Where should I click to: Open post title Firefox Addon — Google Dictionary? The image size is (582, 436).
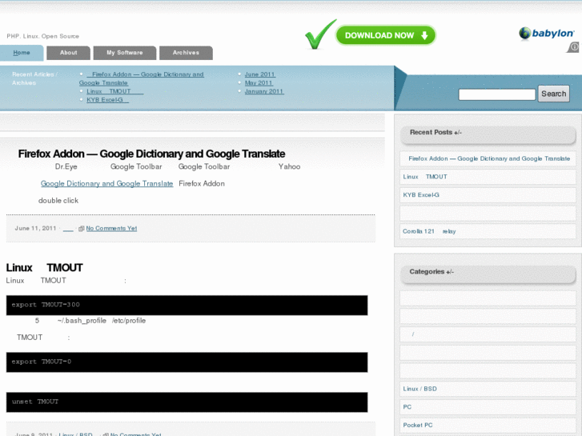point(151,154)
